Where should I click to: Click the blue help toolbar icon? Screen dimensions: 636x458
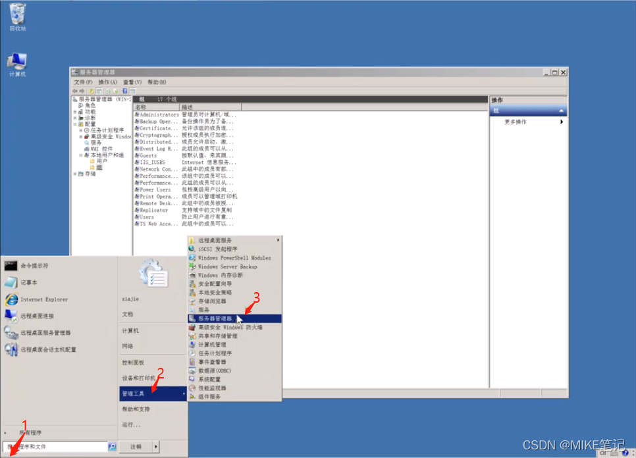(x=125, y=91)
